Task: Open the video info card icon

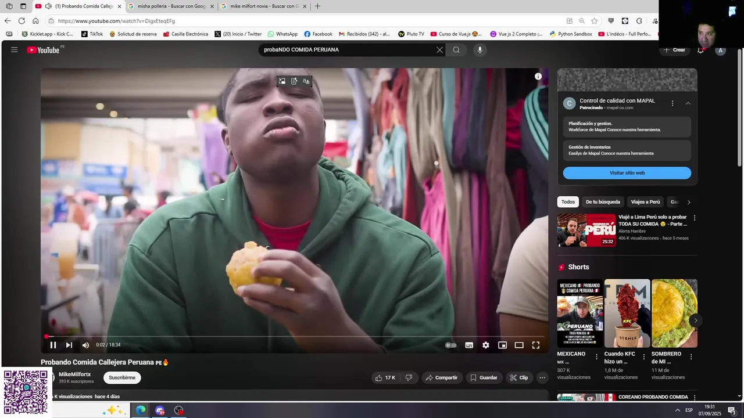Action: (x=538, y=76)
